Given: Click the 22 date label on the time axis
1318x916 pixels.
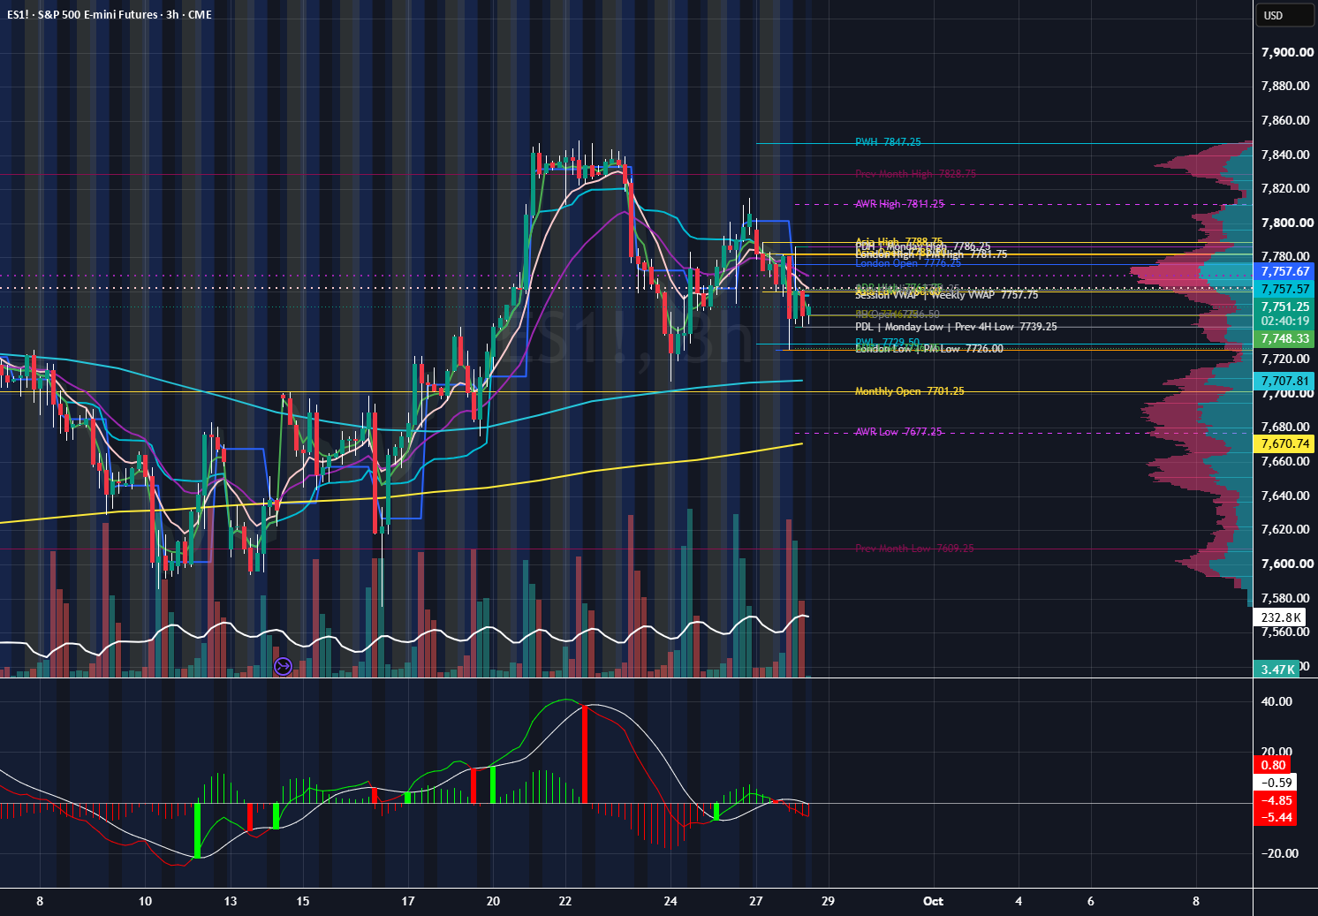Looking at the screenshot, I should pyautogui.click(x=565, y=901).
